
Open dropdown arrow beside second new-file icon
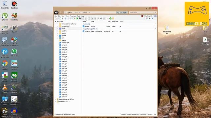pyautogui.click(x=63, y=18)
